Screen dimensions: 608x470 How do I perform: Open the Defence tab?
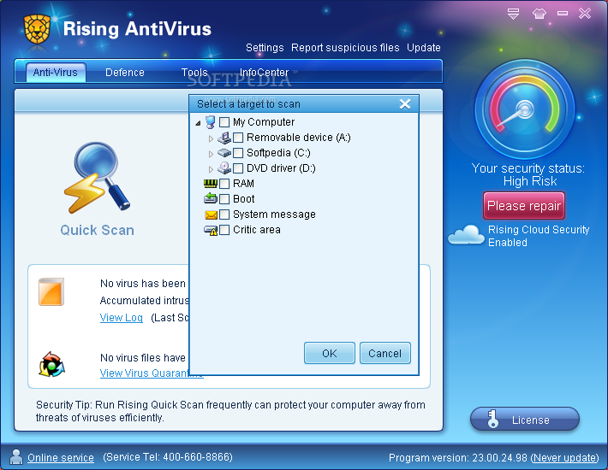[x=125, y=73]
